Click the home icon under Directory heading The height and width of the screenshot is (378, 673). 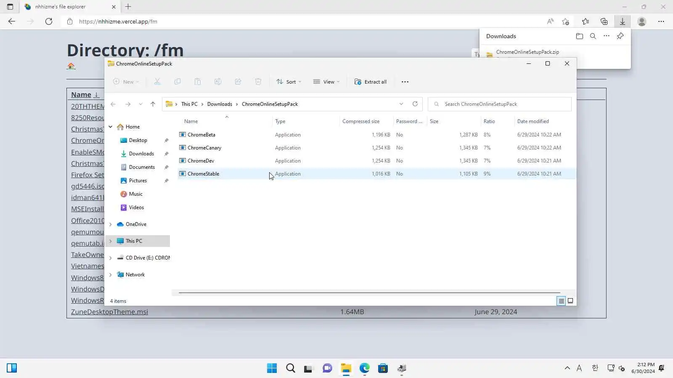pyautogui.click(x=71, y=66)
